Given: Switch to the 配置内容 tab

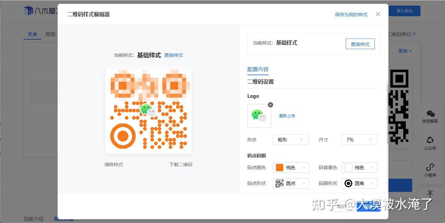Looking at the screenshot, I should click(258, 69).
